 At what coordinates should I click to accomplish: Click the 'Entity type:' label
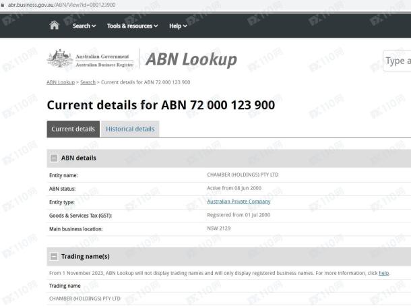[x=62, y=202]
